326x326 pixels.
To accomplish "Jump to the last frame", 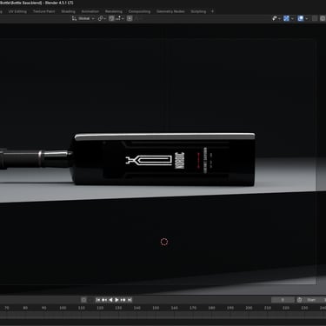I will coord(130,300).
